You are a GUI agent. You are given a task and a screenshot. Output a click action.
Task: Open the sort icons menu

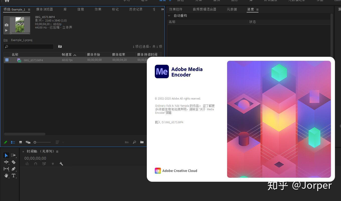57,142
